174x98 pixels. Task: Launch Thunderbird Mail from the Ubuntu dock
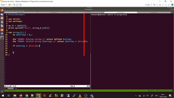tap(2, 14)
